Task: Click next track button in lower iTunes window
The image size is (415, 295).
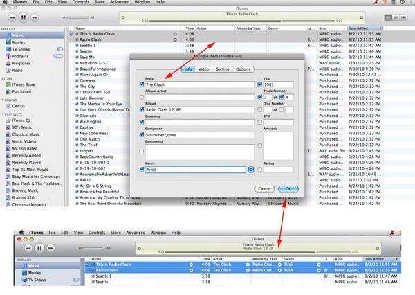Action: coord(50,248)
